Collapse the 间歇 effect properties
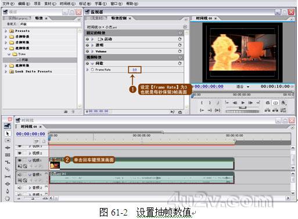The image size is (298, 219). point(92,63)
